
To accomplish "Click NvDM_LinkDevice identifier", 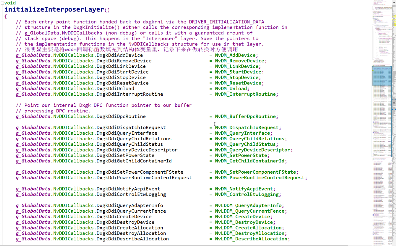I will coord(237,66).
